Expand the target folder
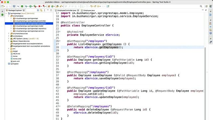 coord(9,51)
